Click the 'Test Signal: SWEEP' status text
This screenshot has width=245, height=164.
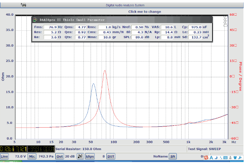pos(204,149)
